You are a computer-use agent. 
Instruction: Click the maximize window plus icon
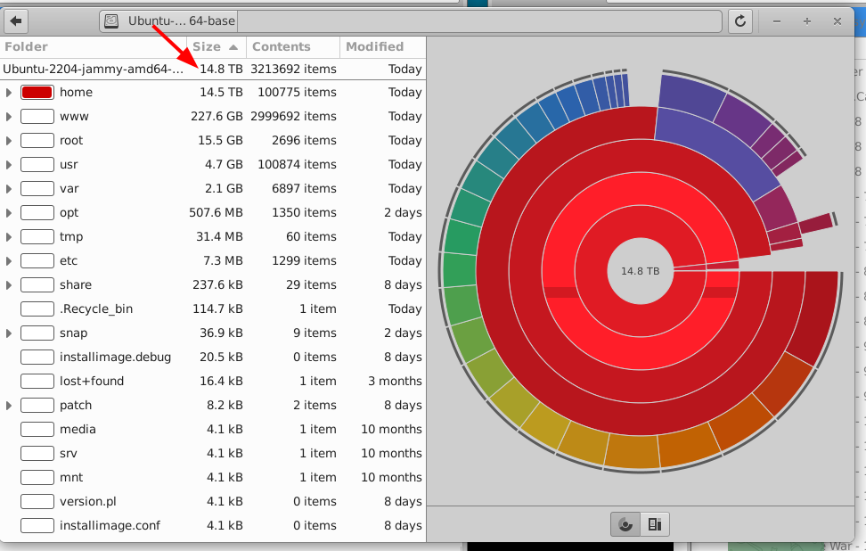pyautogui.click(x=807, y=21)
